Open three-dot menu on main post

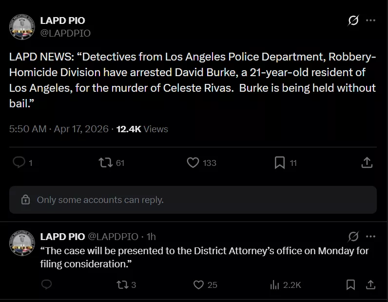coord(370,20)
